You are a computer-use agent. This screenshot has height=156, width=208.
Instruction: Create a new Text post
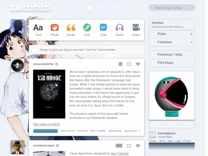click(38, 30)
